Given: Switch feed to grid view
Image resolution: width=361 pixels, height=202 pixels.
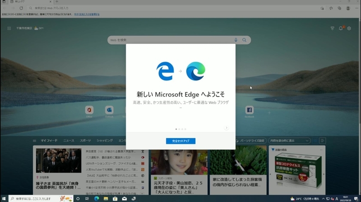Looking at the screenshot, I should 315,141.
